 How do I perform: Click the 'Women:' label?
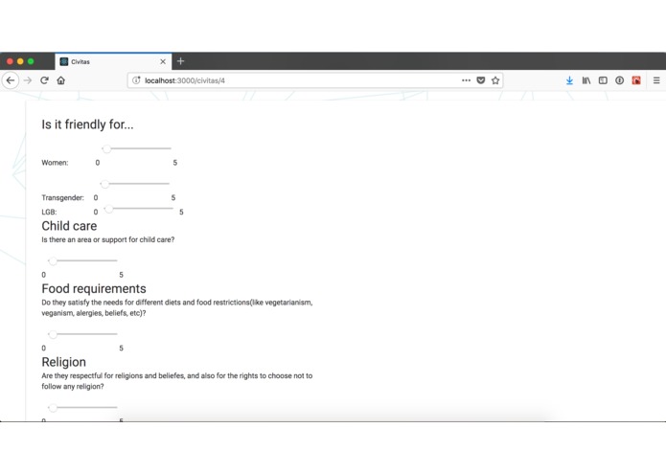tap(55, 163)
